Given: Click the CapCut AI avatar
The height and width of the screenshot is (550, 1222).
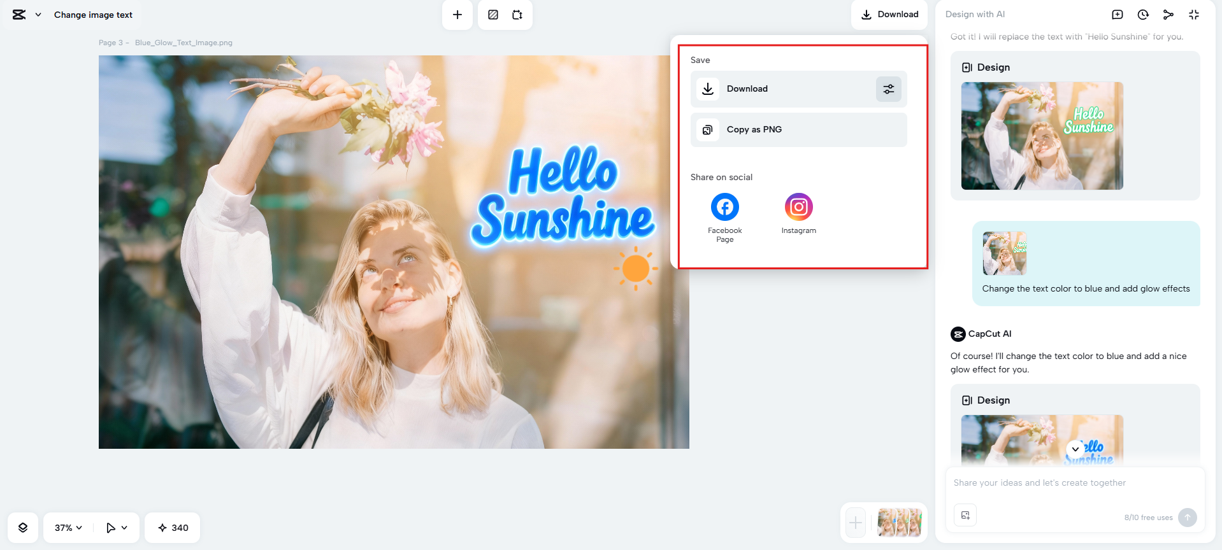Looking at the screenshot, I should pyautogui.click(x=958, y=334).
